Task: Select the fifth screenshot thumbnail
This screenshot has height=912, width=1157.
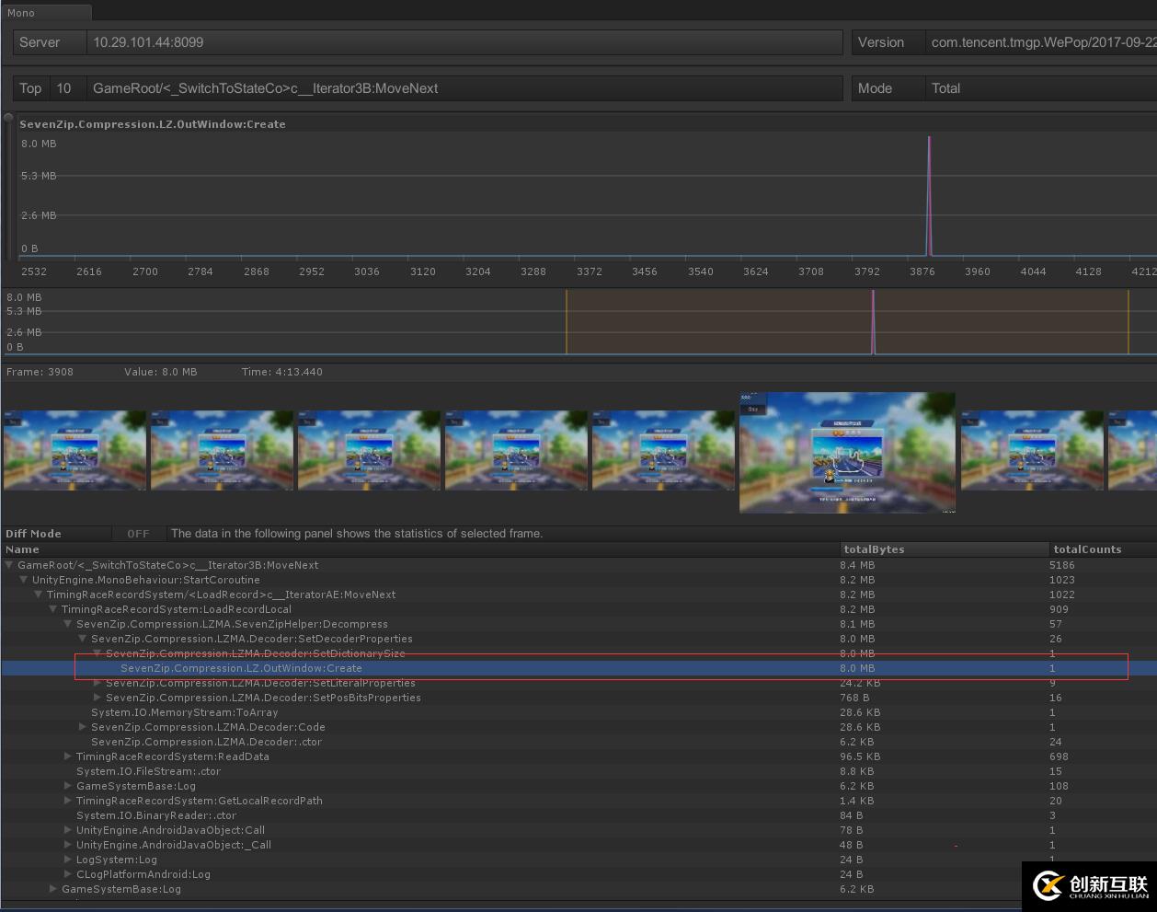Action: click(x=663, y=450)
